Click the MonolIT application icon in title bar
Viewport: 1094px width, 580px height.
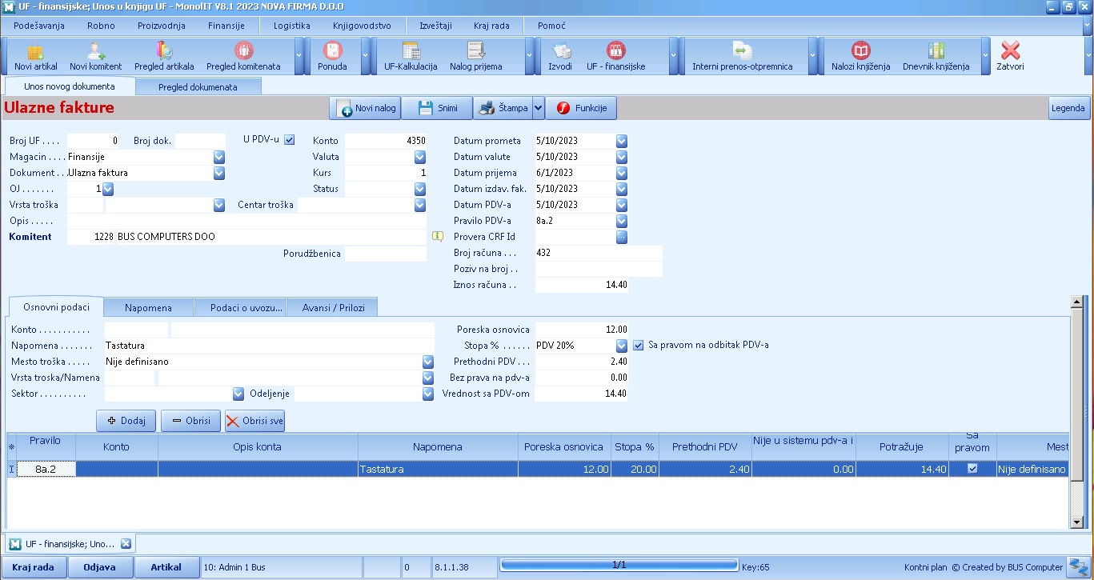[x=10, y=6]
